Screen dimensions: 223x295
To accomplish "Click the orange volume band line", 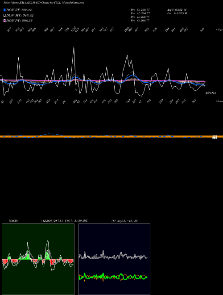I will [111, 136].
